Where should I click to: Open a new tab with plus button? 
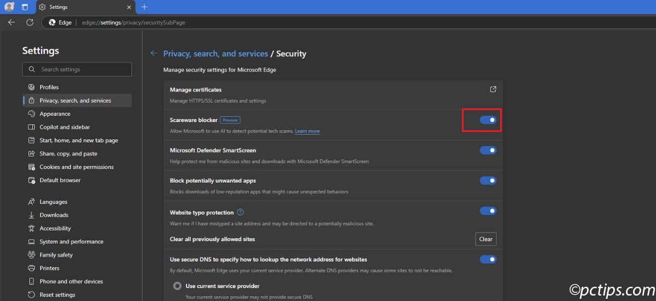coord(144,7)
